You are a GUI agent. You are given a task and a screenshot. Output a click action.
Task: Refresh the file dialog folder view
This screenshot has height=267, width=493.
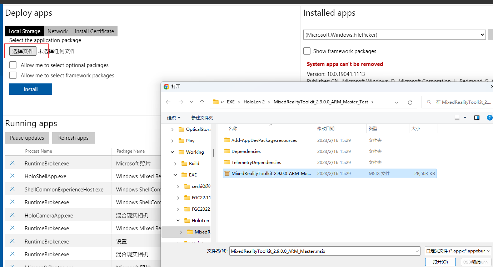(410, 102)
